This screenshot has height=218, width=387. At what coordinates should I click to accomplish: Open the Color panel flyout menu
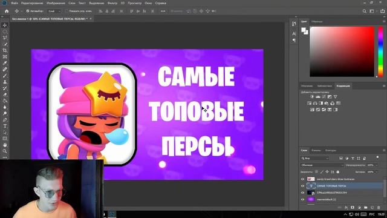point(384,22)
